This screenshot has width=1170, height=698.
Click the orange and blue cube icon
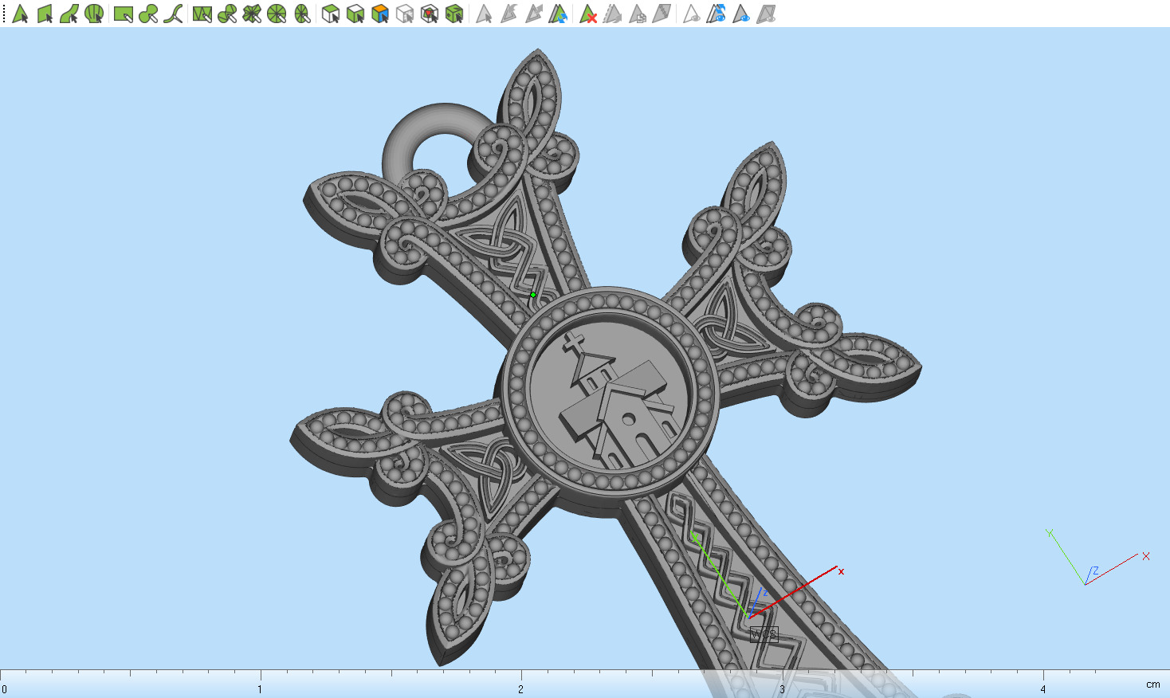pyautogui.click(x=380, y=14)
